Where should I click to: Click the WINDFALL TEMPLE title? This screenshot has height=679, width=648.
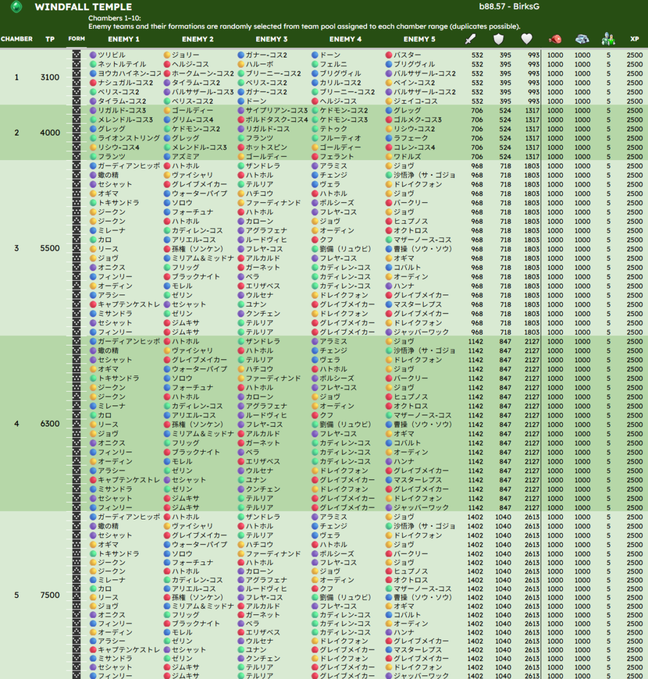pyautogui.click(x=83, y=7)
